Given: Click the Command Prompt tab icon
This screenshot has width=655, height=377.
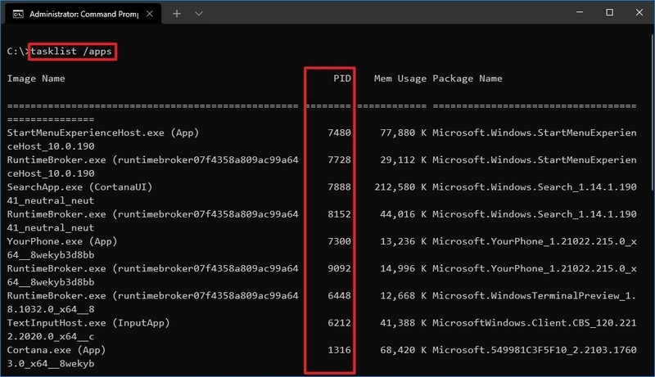Looking at the screenshot, I should 18,14.
